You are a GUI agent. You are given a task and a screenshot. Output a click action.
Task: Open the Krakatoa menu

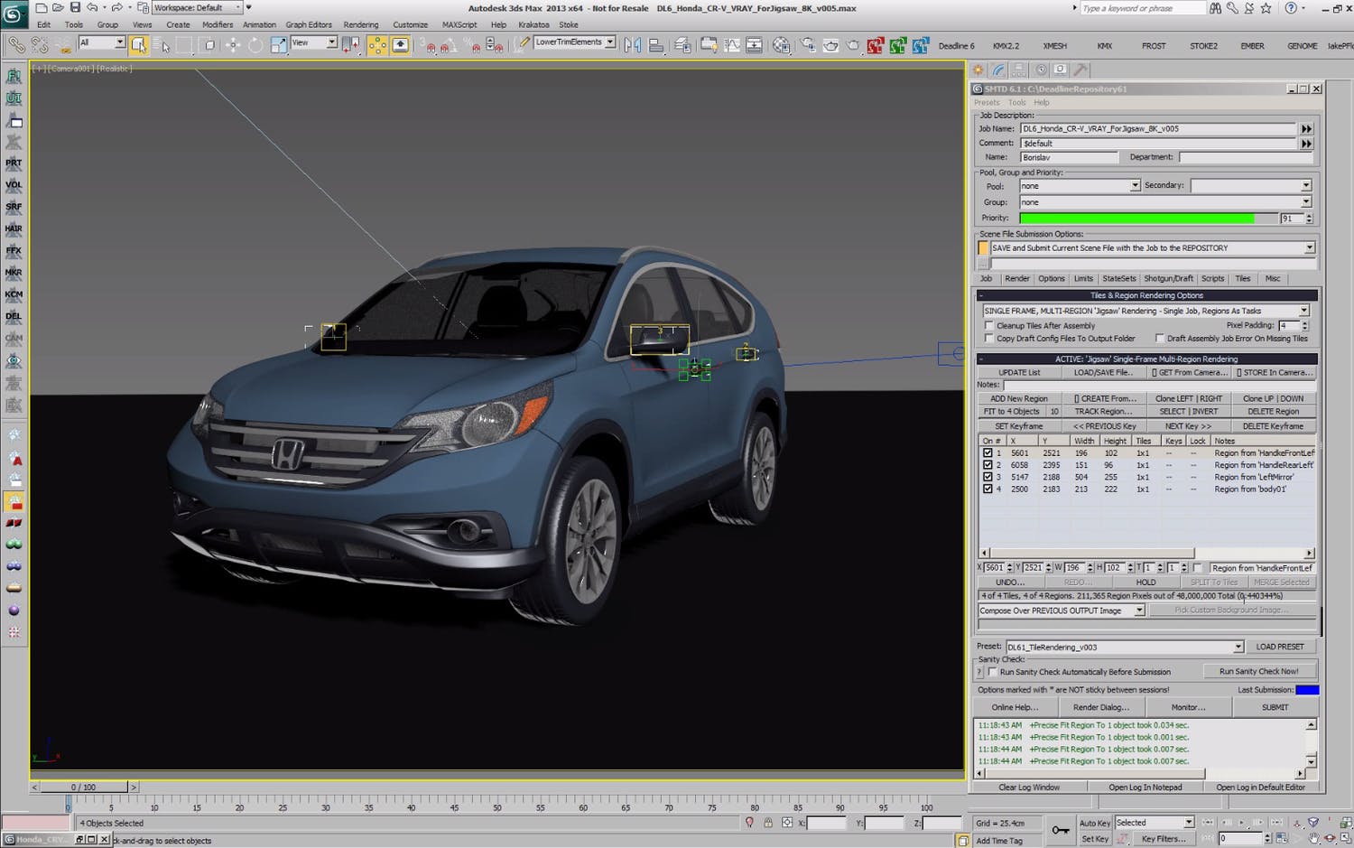point(533,24)
